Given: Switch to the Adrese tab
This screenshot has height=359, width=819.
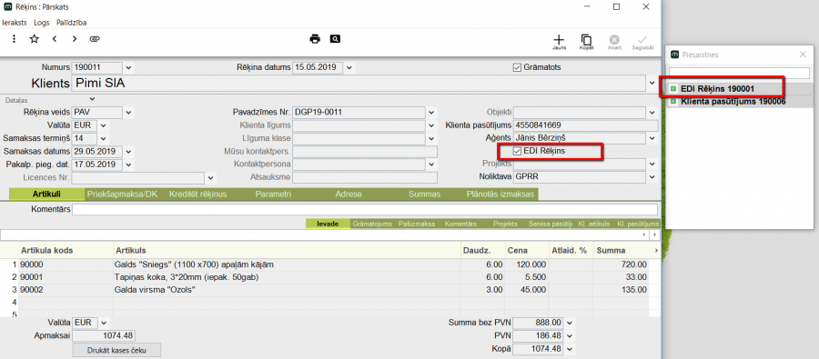Looking at the screenshot, I should pyautogui.click(x=349, y=194).
